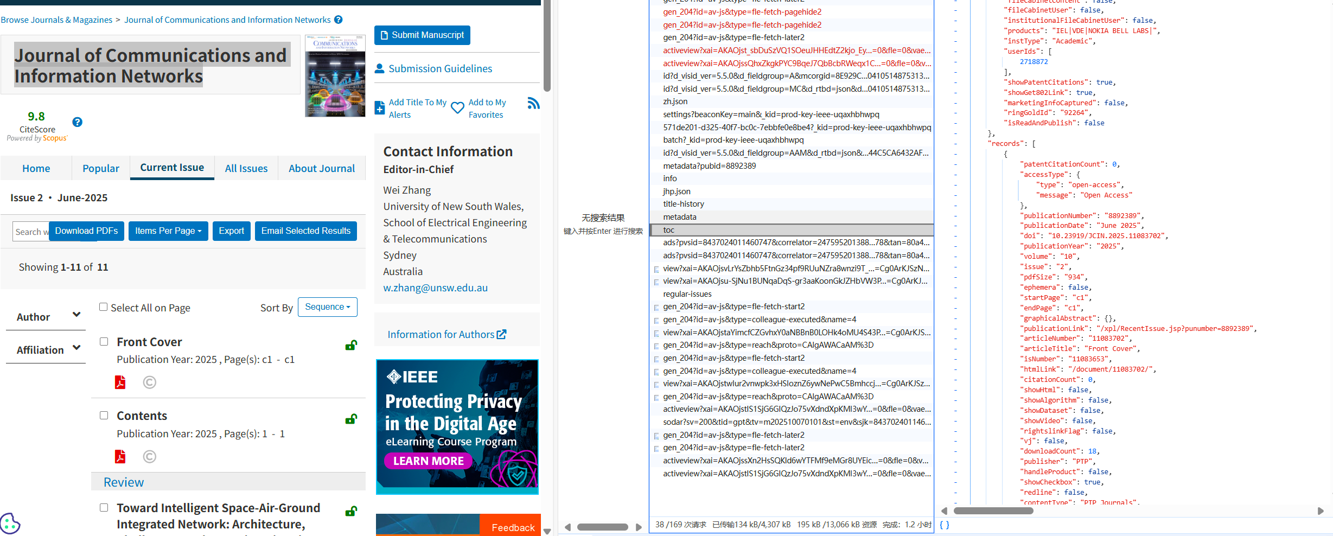Click the open access lock for Front Cover
Image resolution: width=1333 pixels, height=536 pixels.
coord(351,345)
